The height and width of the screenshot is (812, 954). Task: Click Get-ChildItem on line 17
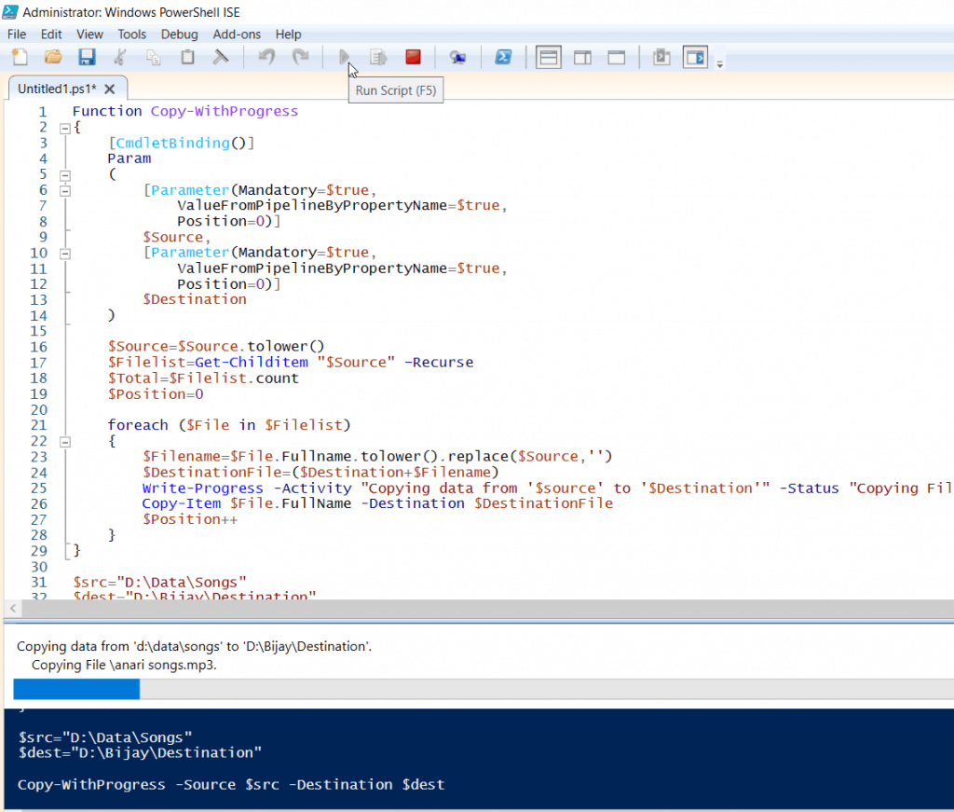click(252, 362)
